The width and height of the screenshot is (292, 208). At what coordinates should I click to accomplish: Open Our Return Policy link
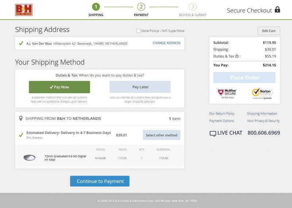pyautogui.click(x=222, y=114)
